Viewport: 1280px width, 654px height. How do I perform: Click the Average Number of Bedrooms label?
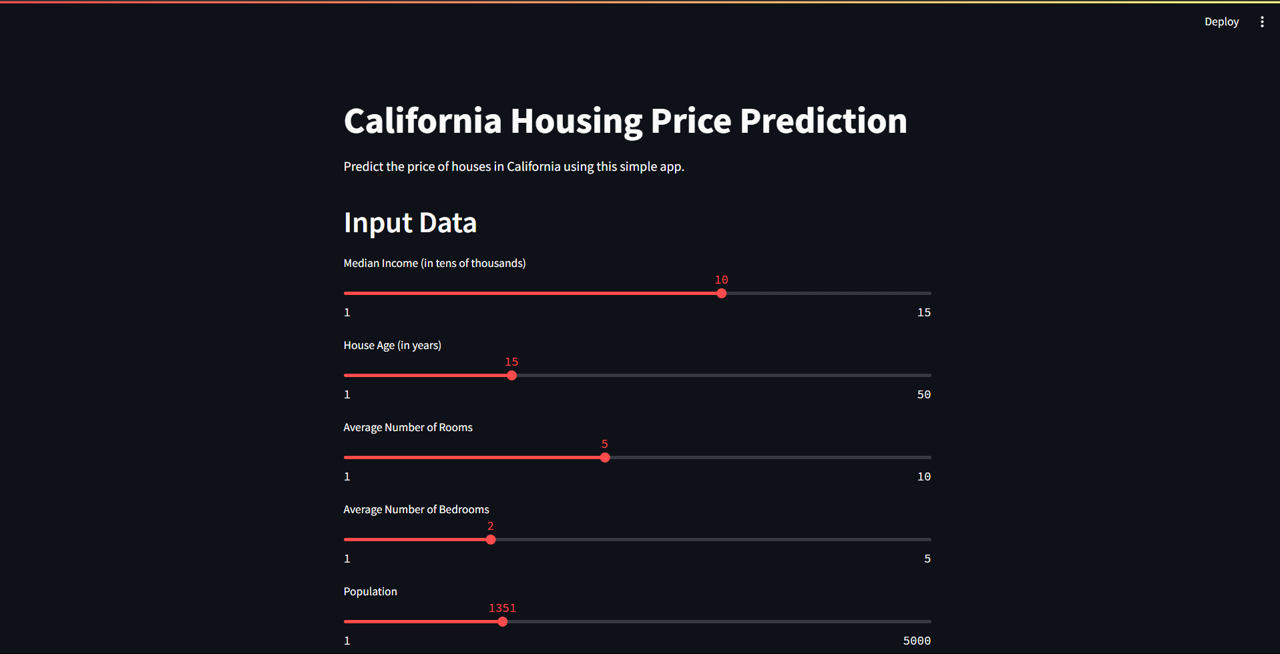tap(416, 510)
